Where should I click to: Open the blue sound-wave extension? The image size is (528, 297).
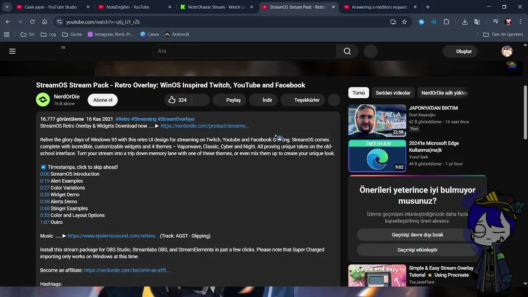coord(434,22)
